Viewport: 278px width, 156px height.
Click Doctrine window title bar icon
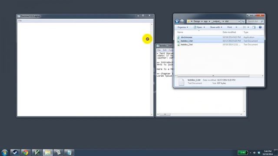tap(18, 16)
